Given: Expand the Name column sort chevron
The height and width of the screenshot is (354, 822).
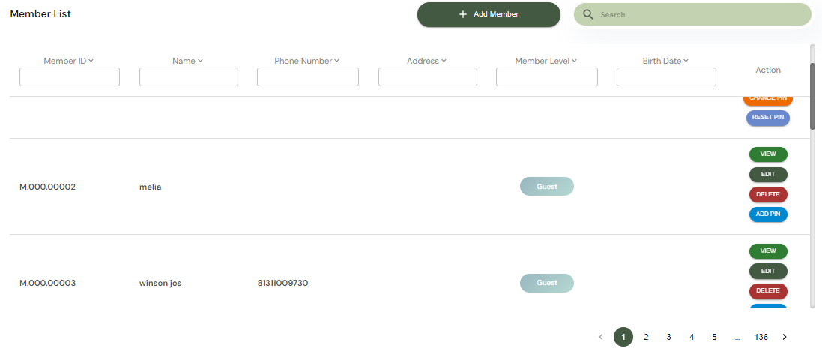Looking at the screenshot, I should (x=200, y=61).
